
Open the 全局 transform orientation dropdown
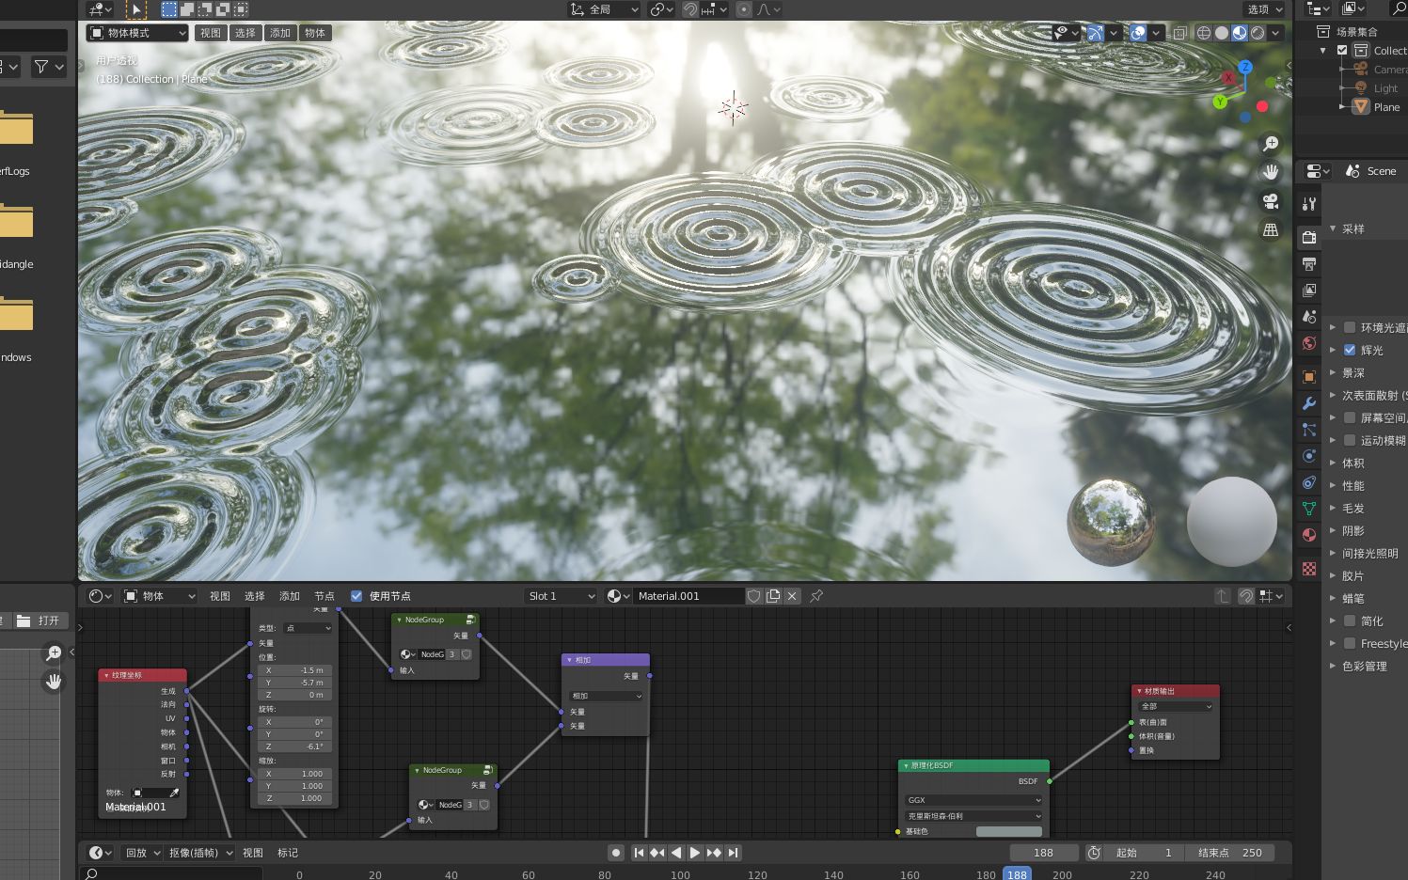click(604, 9)
